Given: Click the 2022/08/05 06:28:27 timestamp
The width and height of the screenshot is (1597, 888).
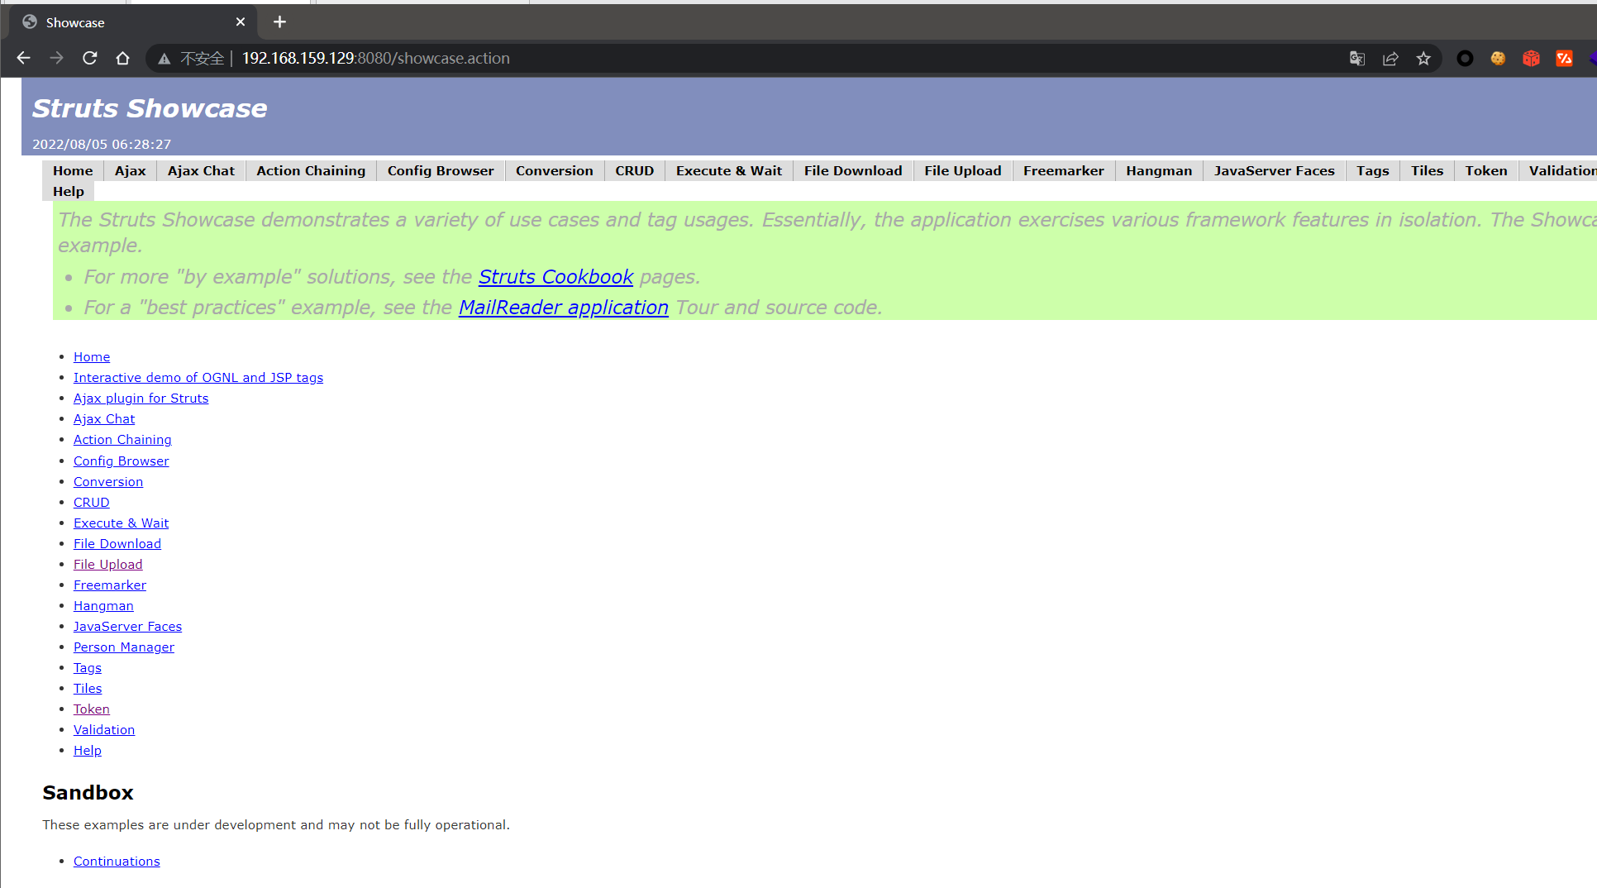Looking at the screenshot, I should tap(102, 144).
